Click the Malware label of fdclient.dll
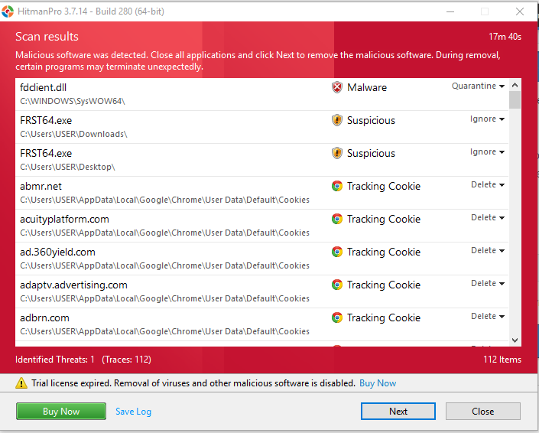This screenshot has height=433, width=539. tap(367, 87)
